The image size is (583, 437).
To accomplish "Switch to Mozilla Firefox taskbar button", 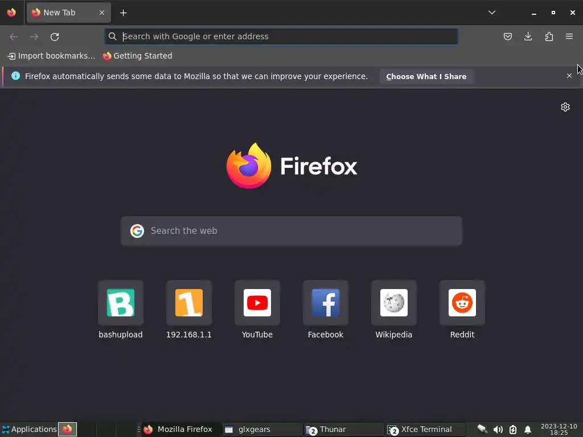I will 181,429.
